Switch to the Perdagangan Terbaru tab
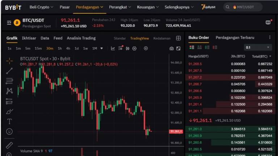The image size is (278, 156). 235,38
